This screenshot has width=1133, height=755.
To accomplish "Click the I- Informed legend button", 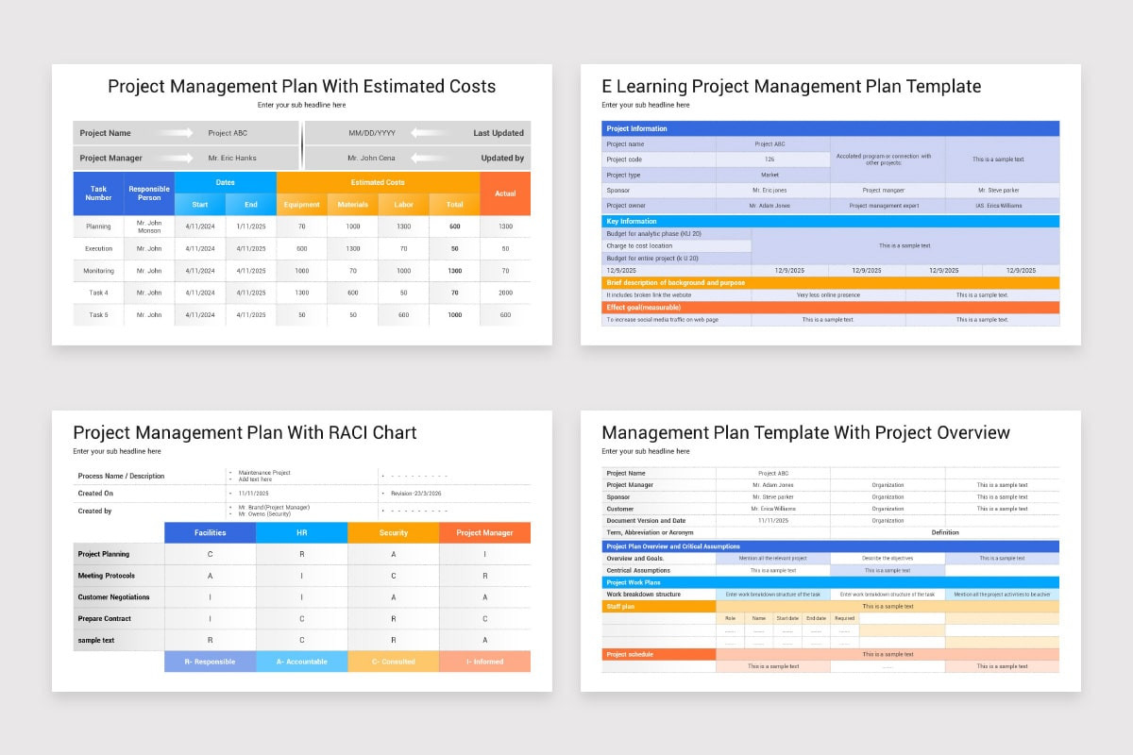I will click(x=484, y=661).
